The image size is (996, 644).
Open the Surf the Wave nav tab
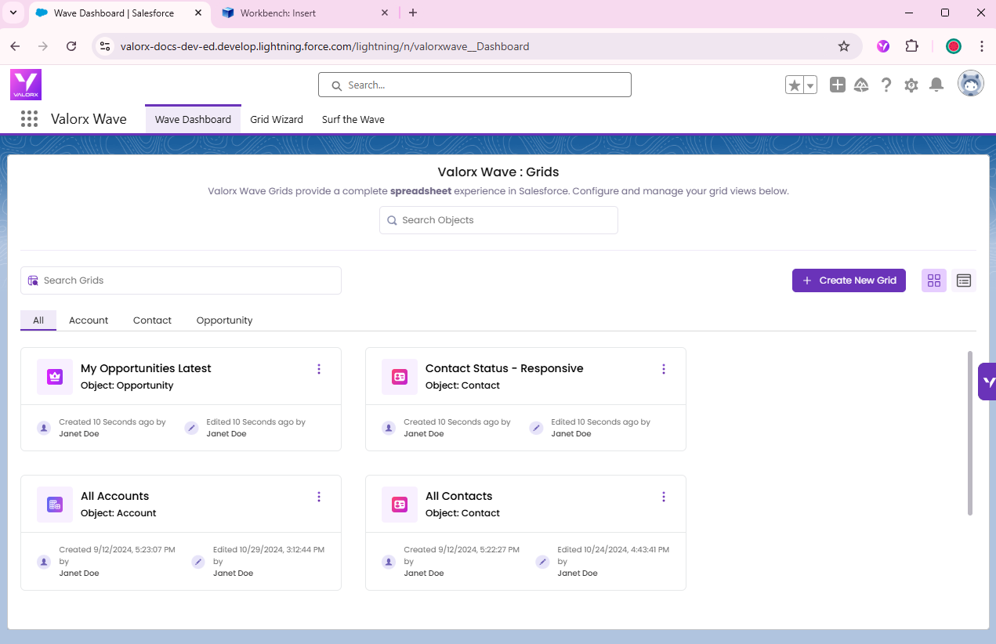(x=353, y=119)
